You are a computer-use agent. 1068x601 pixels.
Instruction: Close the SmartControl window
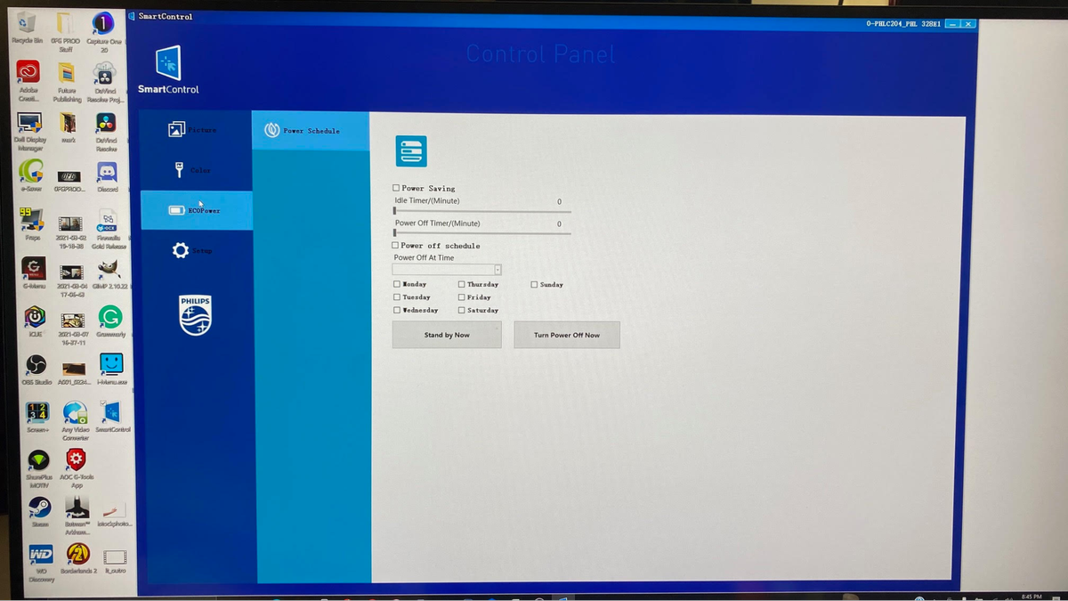coord(968,23)
